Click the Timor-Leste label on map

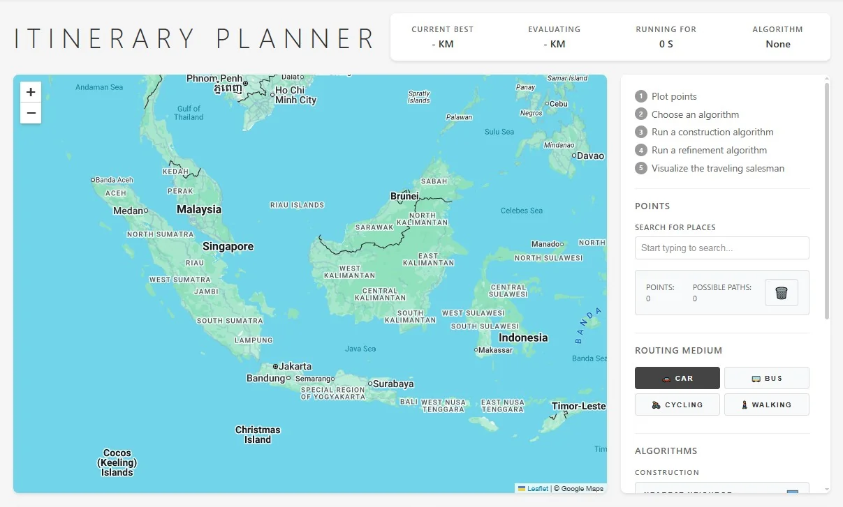click(x=578, y=406)
